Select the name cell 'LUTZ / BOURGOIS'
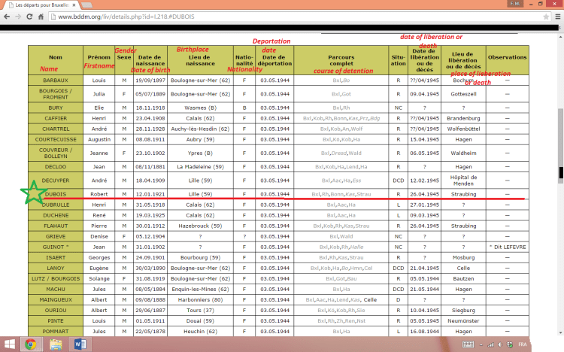Screen dimensions: 564x352 [x=56, y=278]
